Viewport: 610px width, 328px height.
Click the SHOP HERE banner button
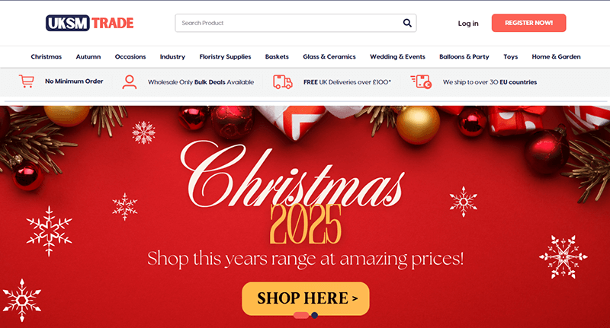click(x=306, y=298)
